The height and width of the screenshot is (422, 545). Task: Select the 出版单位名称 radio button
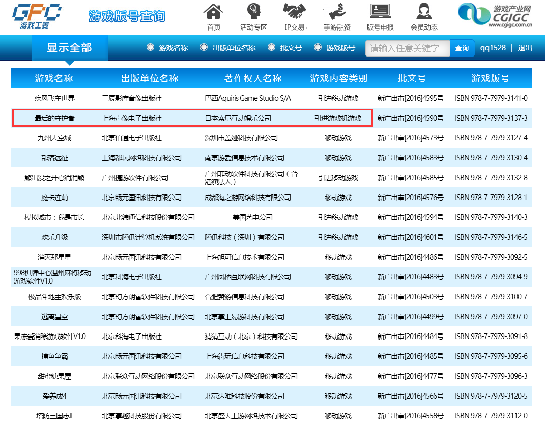point(204,47)
